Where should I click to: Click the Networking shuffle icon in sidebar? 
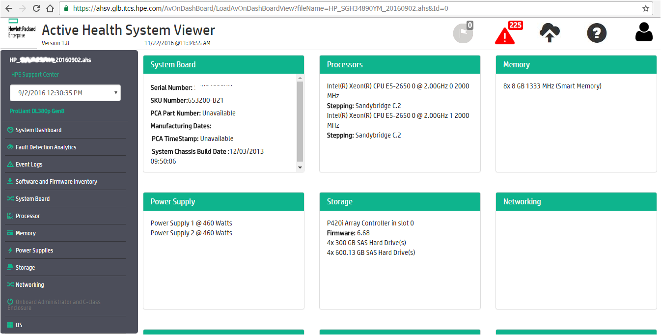10,285
